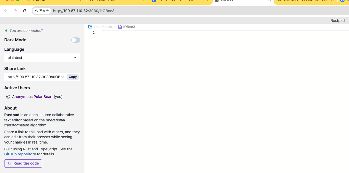The image size is (349, 173).
Task: Click the browser forward arrow
Action: (15, 11)
